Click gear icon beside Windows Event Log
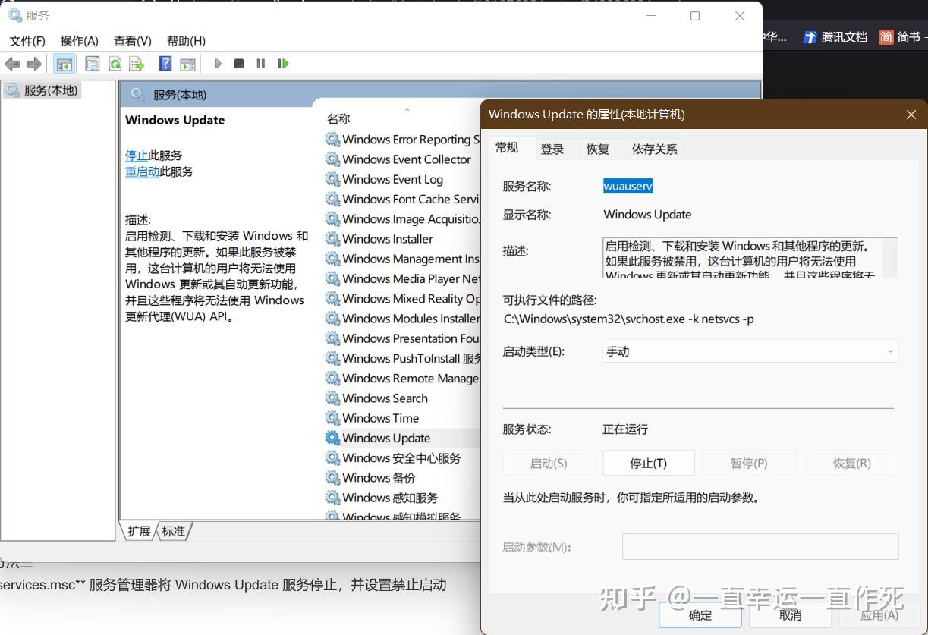This screenshot has height=635, width=928. click(332, 179)
